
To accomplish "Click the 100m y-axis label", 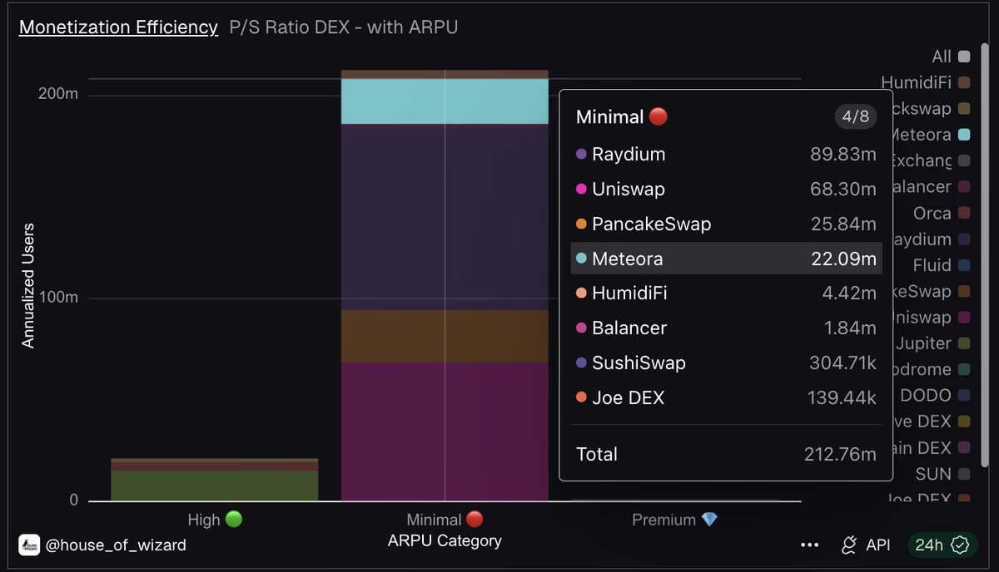I will 58,298.
